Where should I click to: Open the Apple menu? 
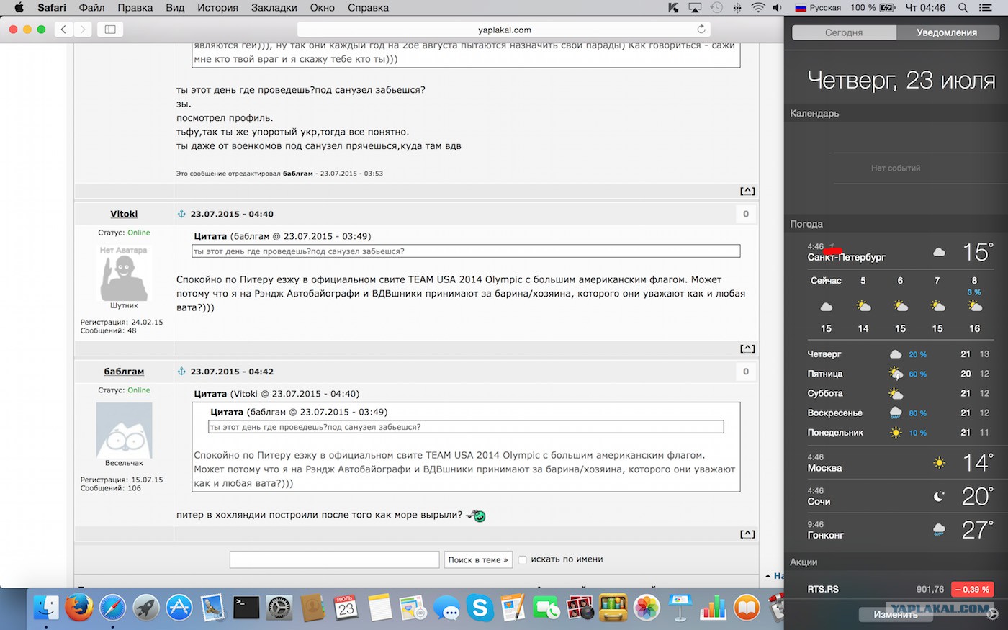coord(19,8)
